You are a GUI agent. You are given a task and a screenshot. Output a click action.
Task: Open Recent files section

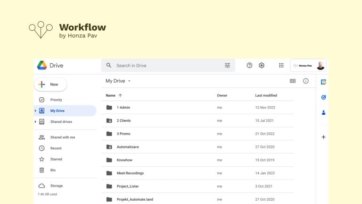56,148
